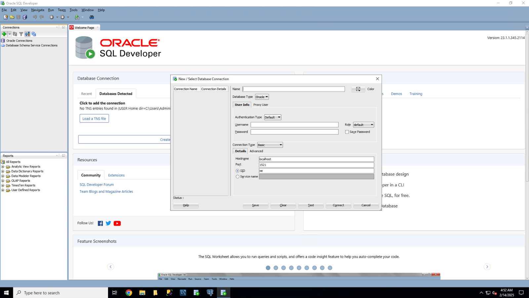Image resolution: width=529 pixels, height=298 pixels.
Task: Open the YouTube Follow Us icon
Action: (x=117, y=223)
